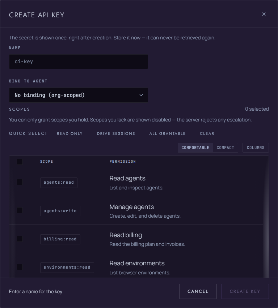278x308 pixels.
Task: Switch to Compact density
Action: pos(225,147)
